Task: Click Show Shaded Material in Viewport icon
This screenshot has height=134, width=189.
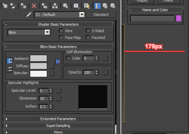Action: pyautogui.click(x=87, y=6)
